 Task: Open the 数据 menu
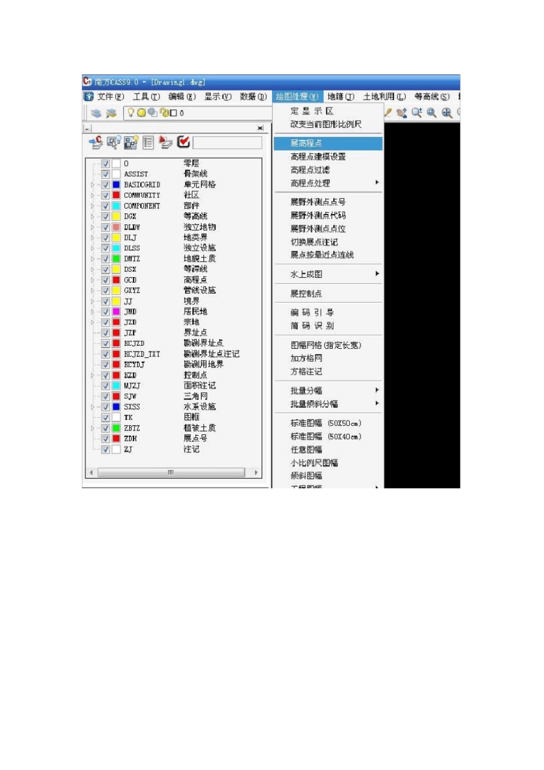coord(253,97)
